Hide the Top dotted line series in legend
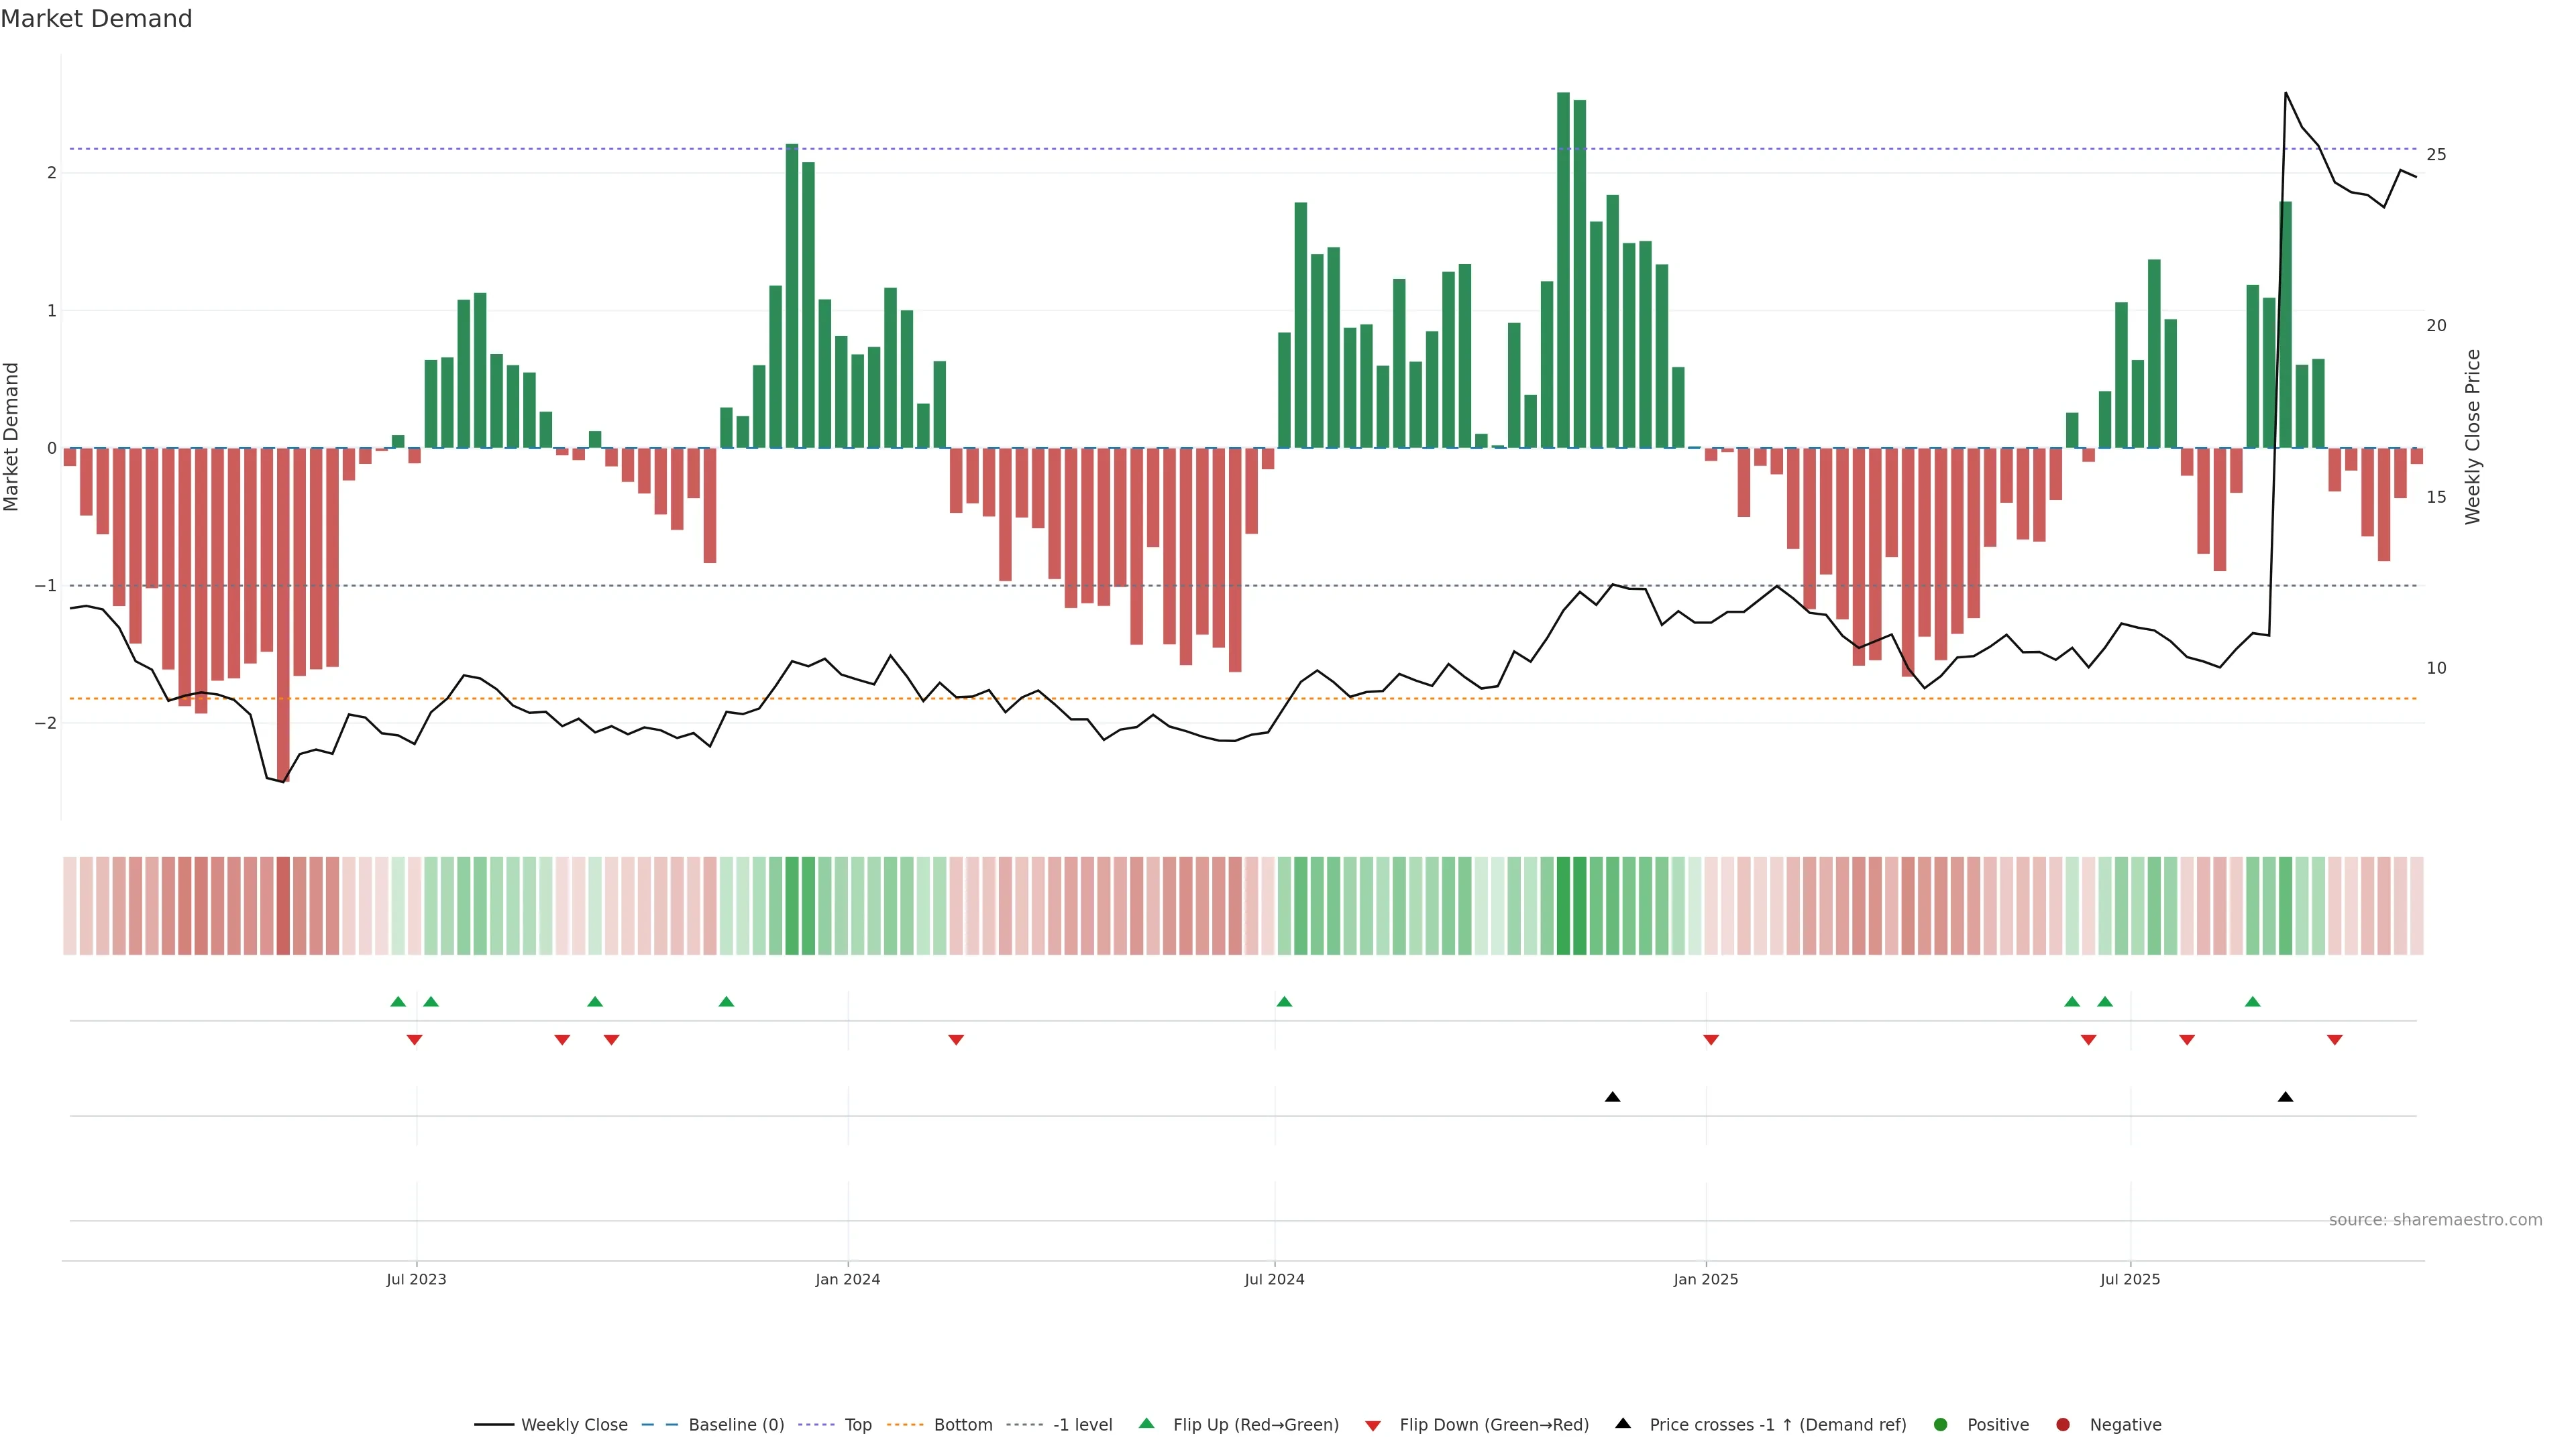The image size is (2576, 1448). [x=857, y=1425]
